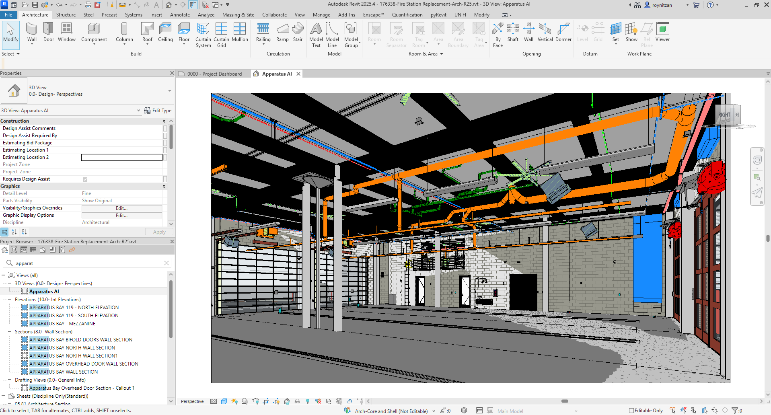Switch to 0000 - Project Dashboard view tab

[x=214, y=74]
